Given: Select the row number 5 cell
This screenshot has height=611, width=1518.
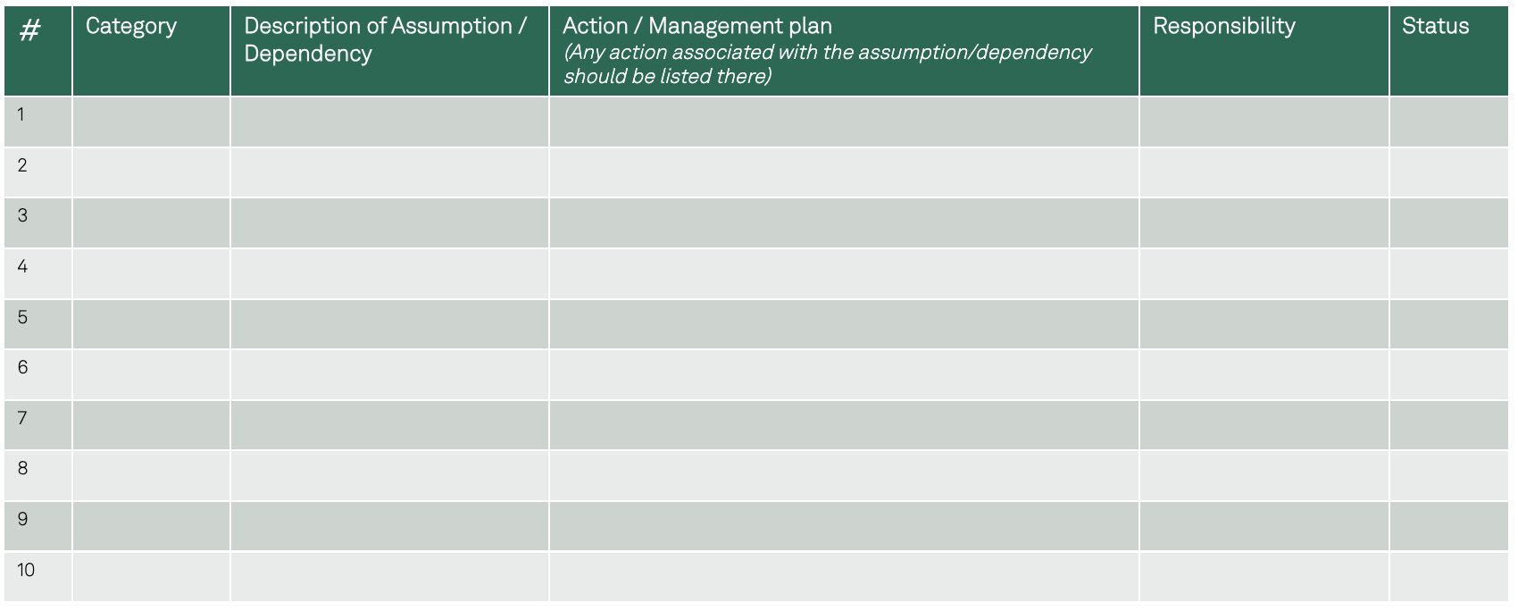Looking at the screenshot, I should [38, 324].
